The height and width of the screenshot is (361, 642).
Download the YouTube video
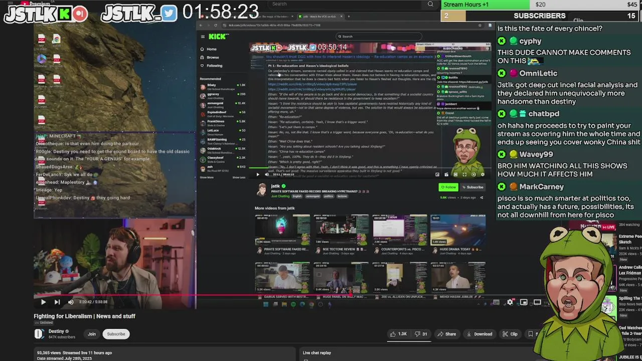(479, 334)
